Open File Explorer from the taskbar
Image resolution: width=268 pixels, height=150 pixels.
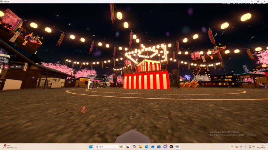pyautogui.click(x=141, y=147)
